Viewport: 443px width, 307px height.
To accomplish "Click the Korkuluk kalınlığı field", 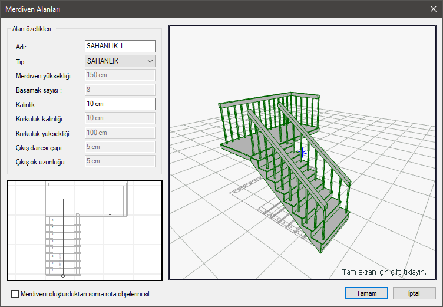I will pos(120,118).
